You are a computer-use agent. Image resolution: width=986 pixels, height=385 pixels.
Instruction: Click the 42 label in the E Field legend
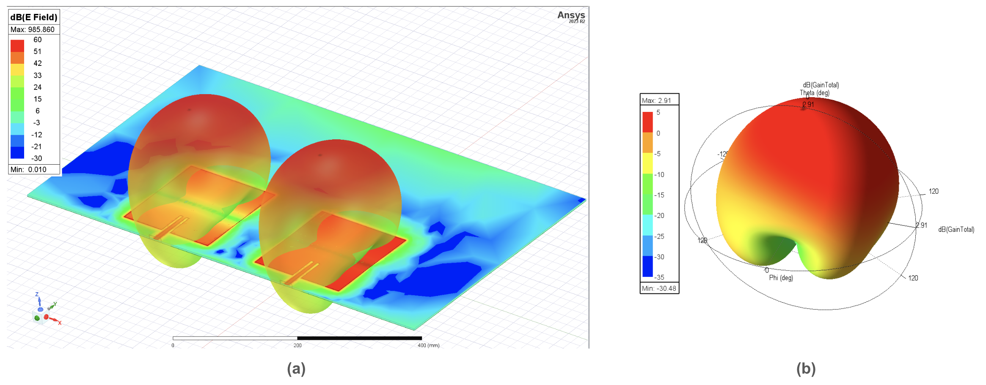pos(37,63)
